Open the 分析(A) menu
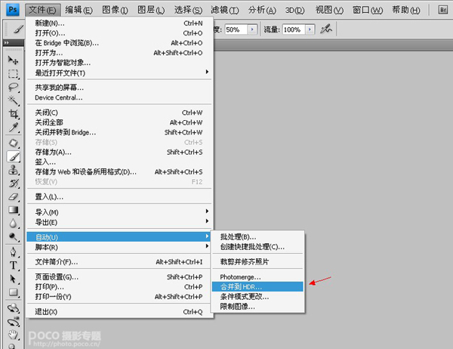 pos(262,10)
